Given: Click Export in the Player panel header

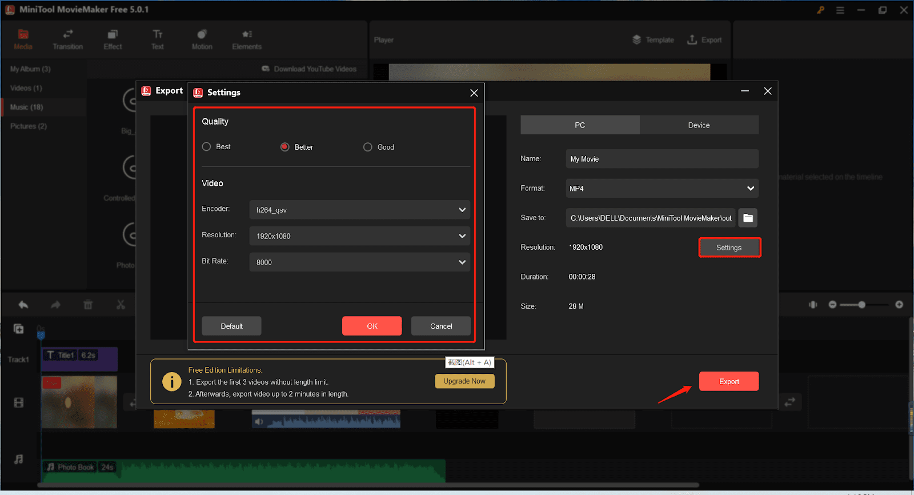Looking at the screenshot, I should coord(704,39).
